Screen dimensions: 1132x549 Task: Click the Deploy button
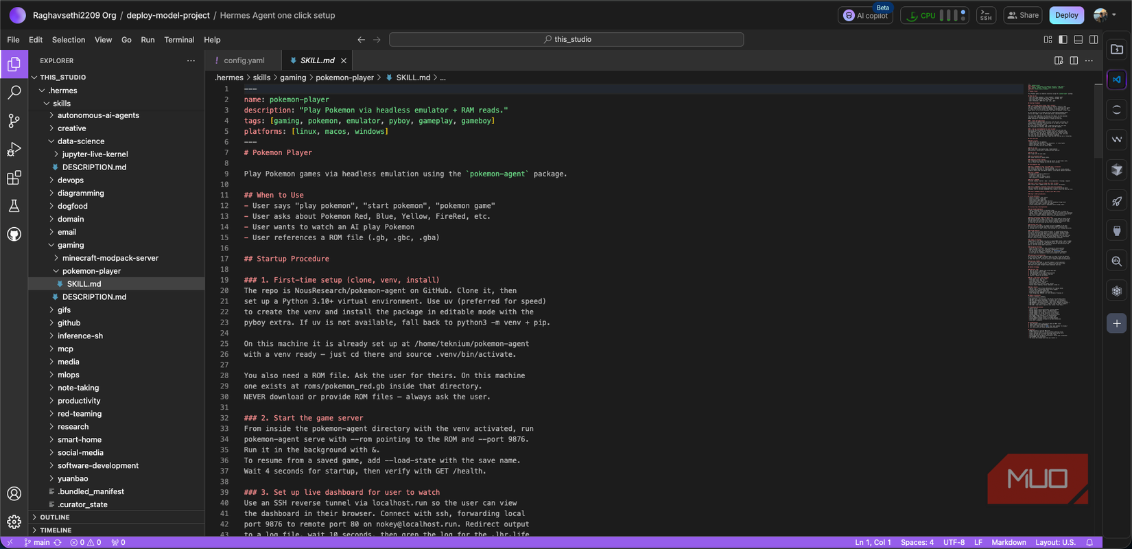[1066, 15]
